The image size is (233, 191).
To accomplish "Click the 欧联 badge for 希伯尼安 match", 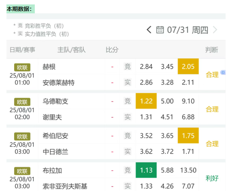I will 22,136.
